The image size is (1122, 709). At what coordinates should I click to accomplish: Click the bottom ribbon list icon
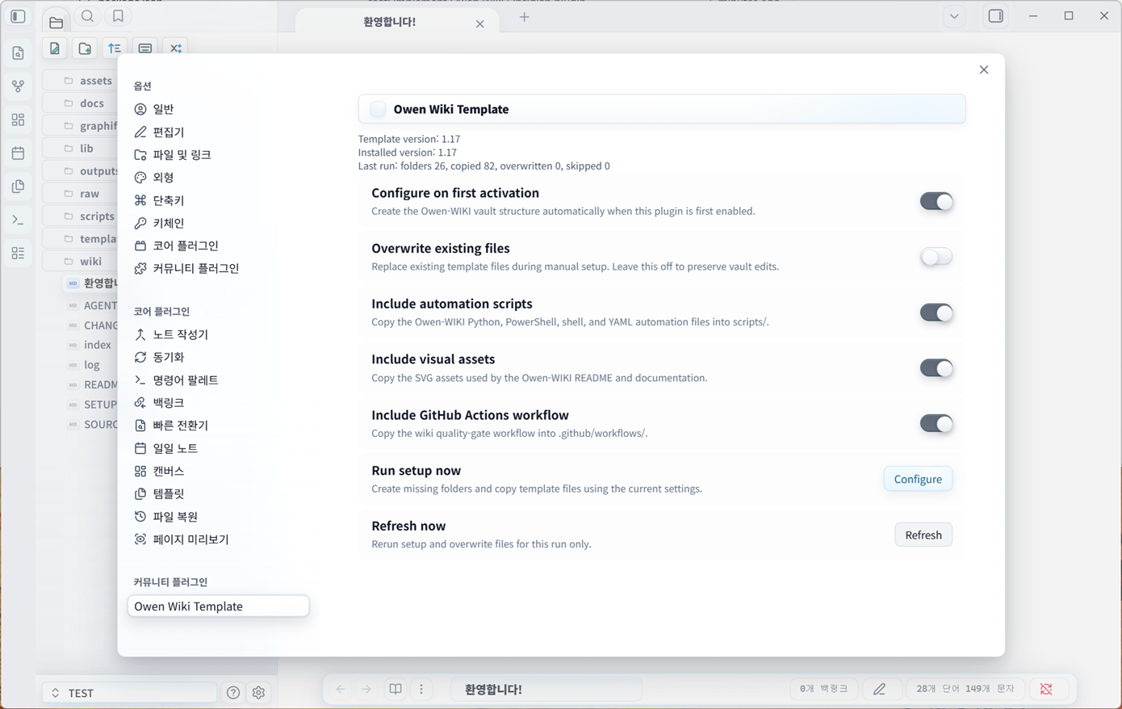point(18,254)
